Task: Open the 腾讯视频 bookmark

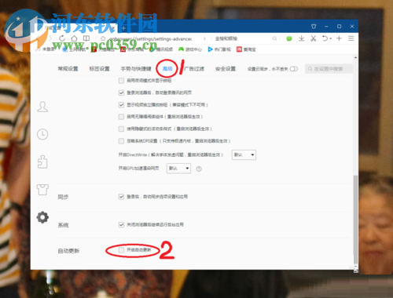Action: pos(161,49)
